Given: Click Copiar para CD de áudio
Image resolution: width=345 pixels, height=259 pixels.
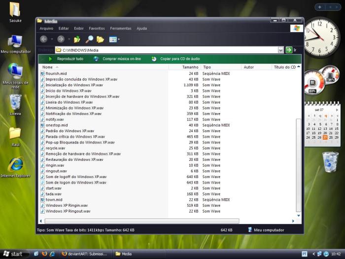Looking at the screenshot, I should pos(180,59).
